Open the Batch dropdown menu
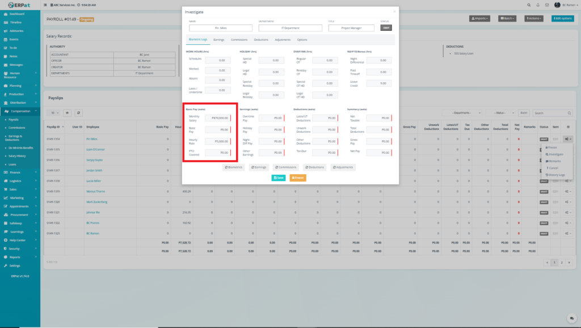 (x=507, y=19)
